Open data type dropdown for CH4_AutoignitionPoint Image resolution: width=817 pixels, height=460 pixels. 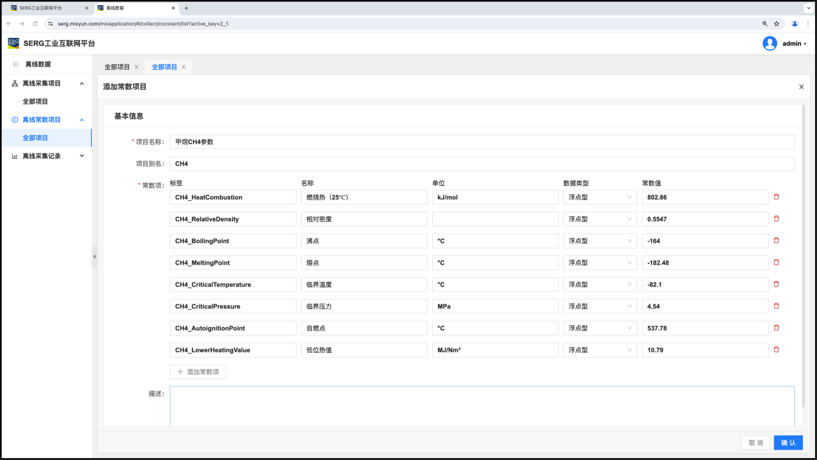[x=600, y=328]
